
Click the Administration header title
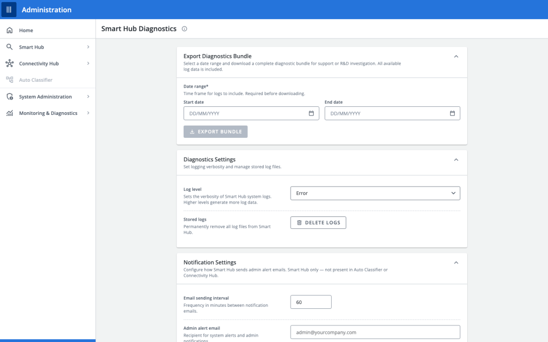click(47, 10)
